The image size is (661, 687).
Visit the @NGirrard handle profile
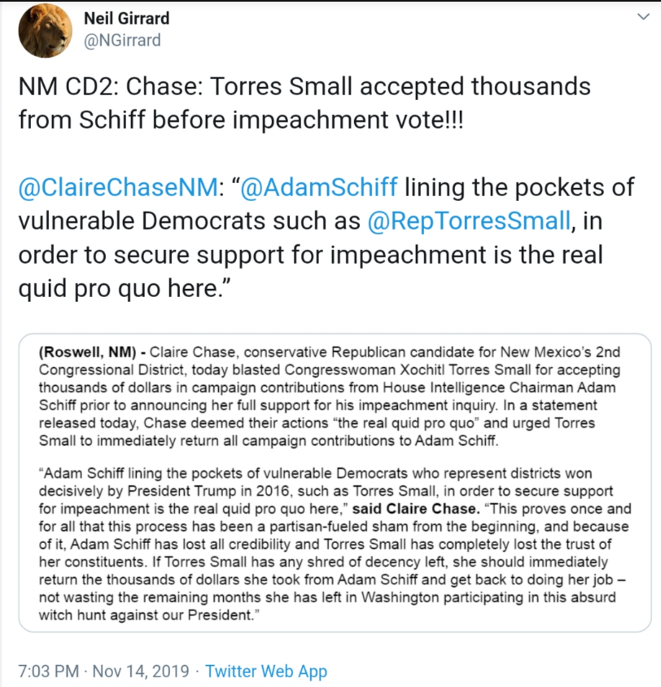122,41
